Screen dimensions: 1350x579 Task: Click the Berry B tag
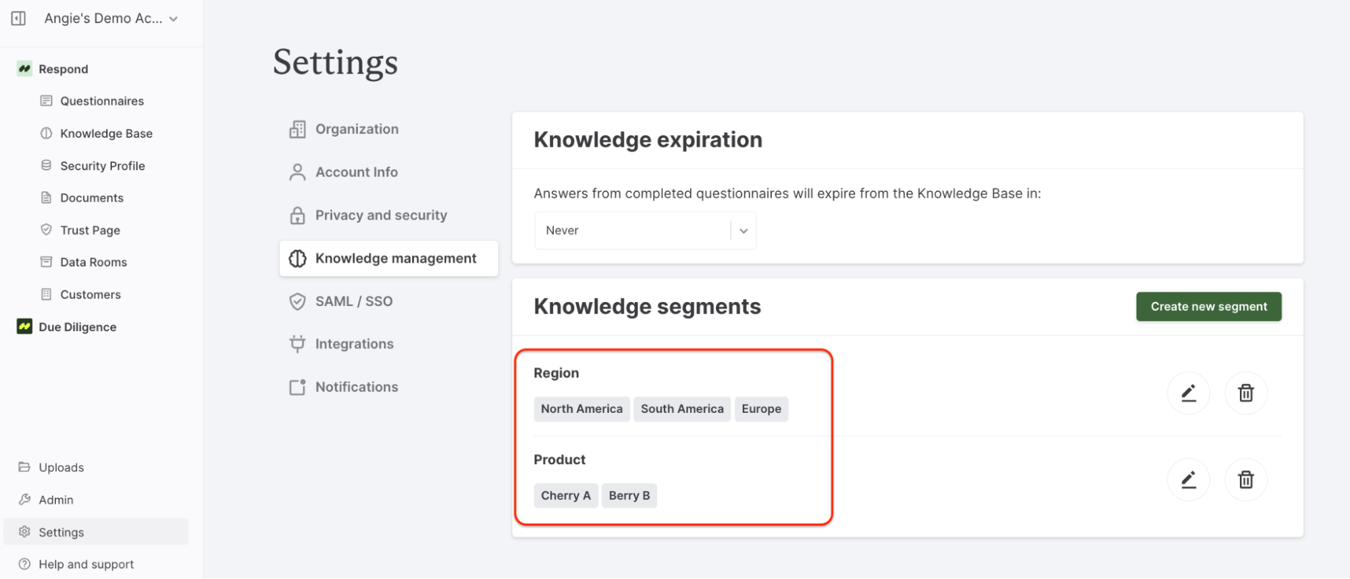click(629, 495)
